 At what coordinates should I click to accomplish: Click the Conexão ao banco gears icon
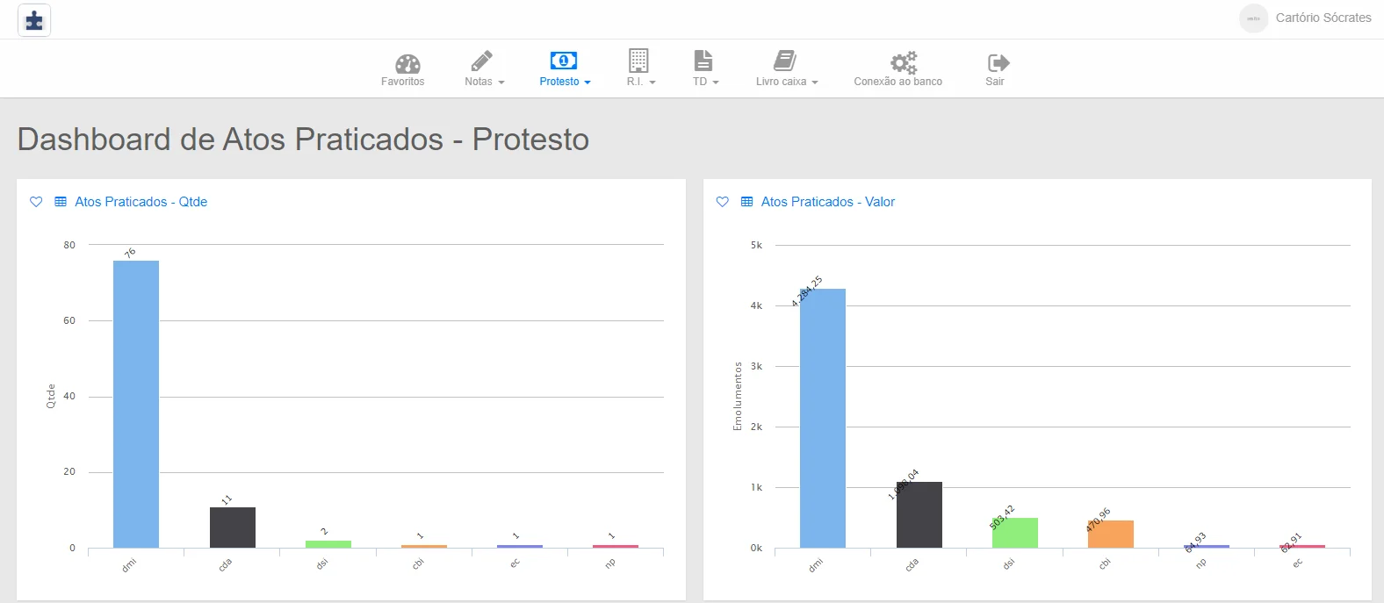click(904, 62)
